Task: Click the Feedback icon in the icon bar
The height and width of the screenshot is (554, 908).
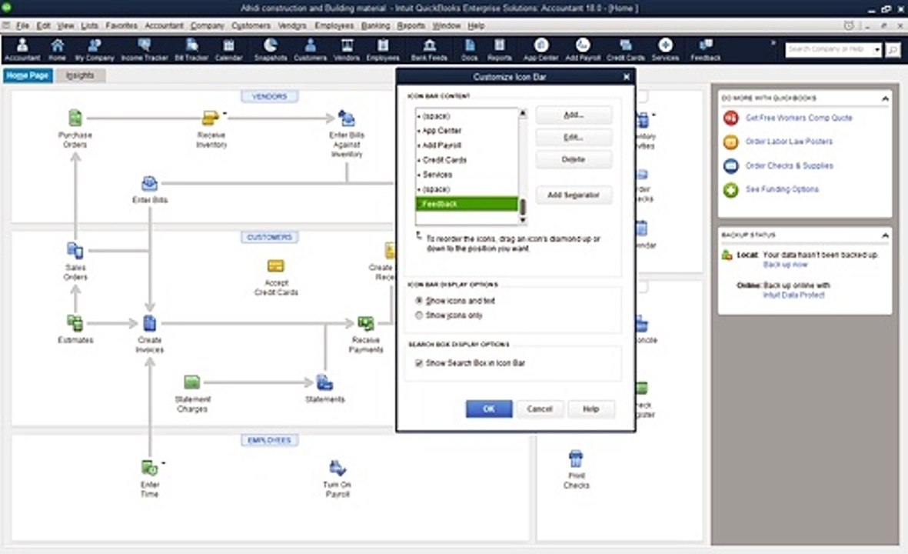Action: (x=705, y=49)
